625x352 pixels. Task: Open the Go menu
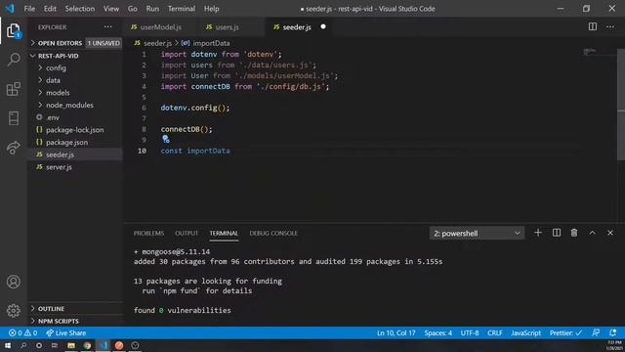click(x=133, y=9)
